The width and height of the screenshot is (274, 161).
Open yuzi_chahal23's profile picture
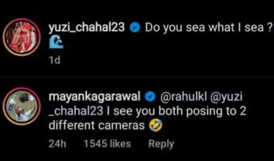pyautogui.click(x=22, y=41)
